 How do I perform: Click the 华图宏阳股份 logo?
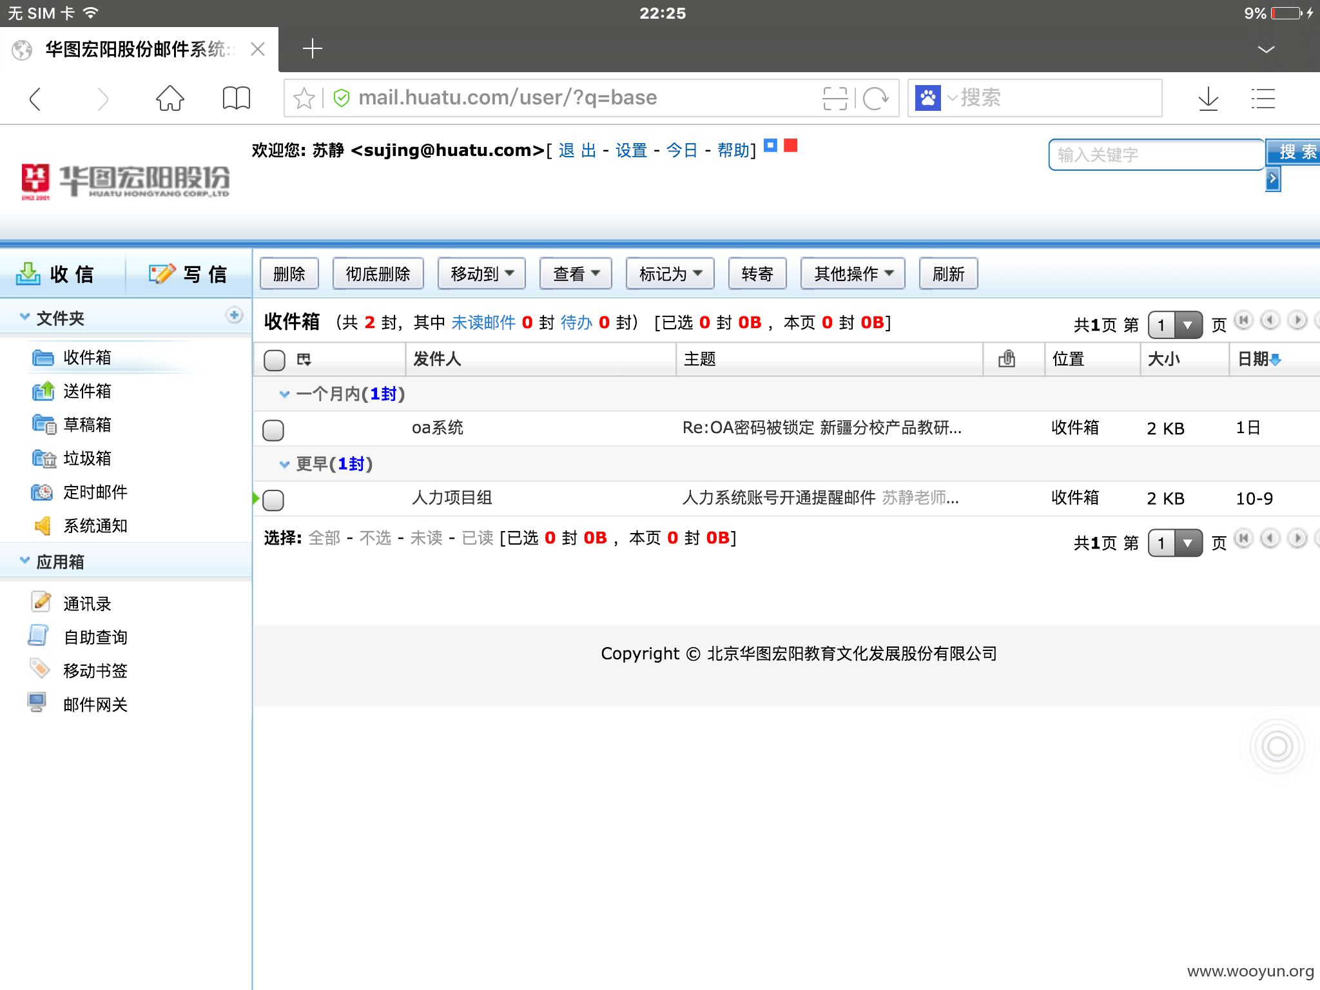click(126, 181)
